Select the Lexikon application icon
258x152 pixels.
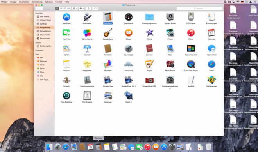click(149, 49)
